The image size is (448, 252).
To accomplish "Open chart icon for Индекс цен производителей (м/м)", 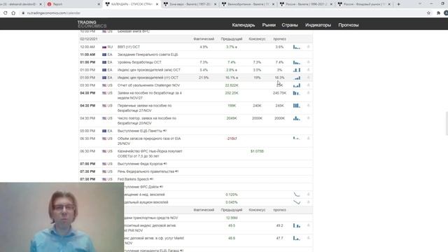I will pos(297,70).
